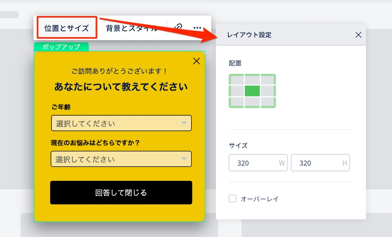
Task: Pick bottom-right cell in 配置 grid
Action: [267, 102]
